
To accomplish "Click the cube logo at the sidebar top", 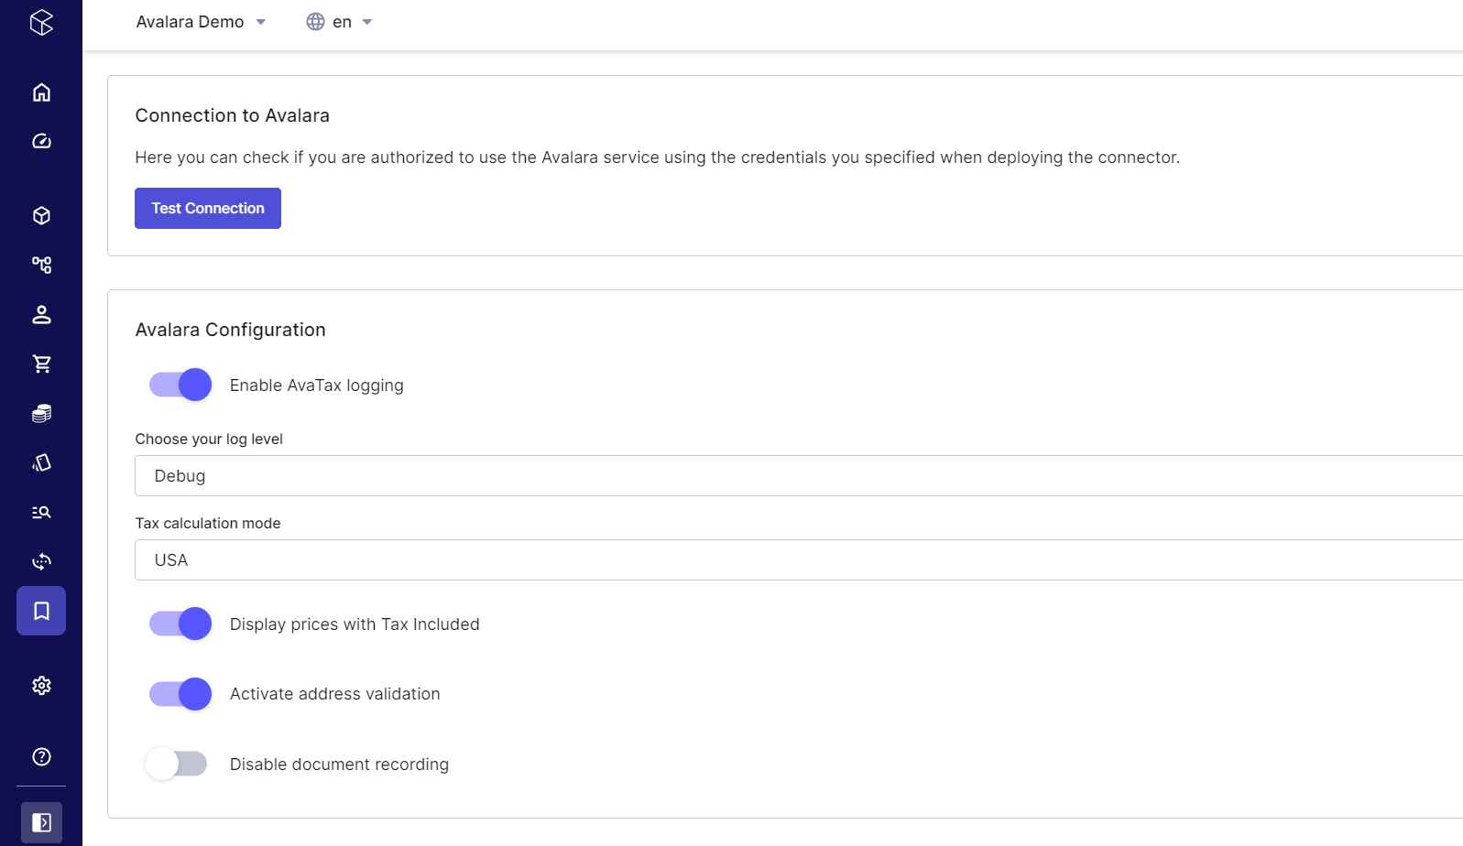I will [41, 22].
